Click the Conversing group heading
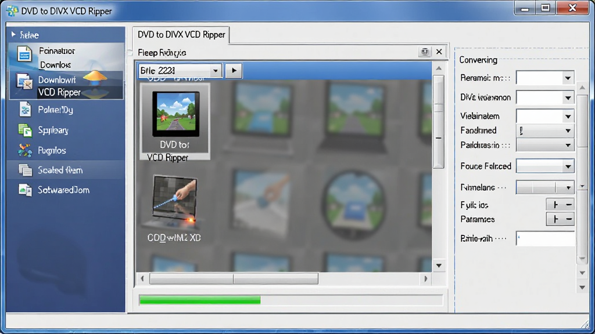 point(478,60)
